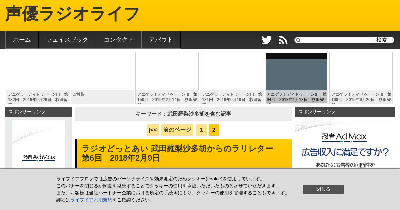
Task: Open thumbnail for 第168回 2019年6月20日 article
Action: [x=361, y=78]
